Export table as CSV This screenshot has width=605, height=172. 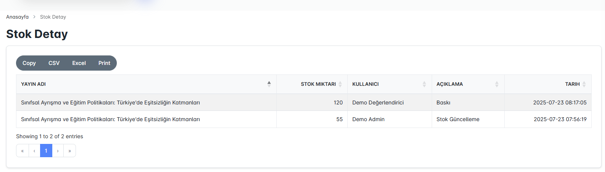[x=54, y=63]
